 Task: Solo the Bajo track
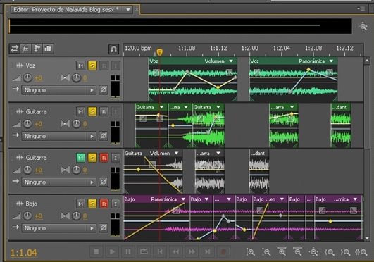(x=92, y=204)
